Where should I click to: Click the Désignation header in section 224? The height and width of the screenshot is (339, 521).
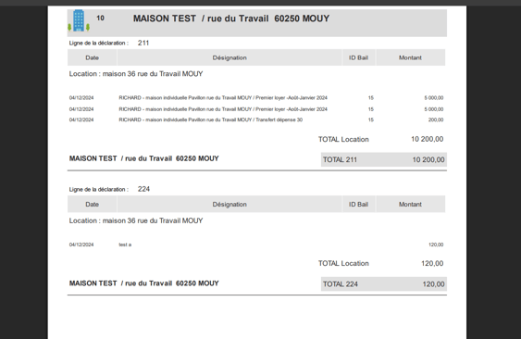click(x=229, y=205)
